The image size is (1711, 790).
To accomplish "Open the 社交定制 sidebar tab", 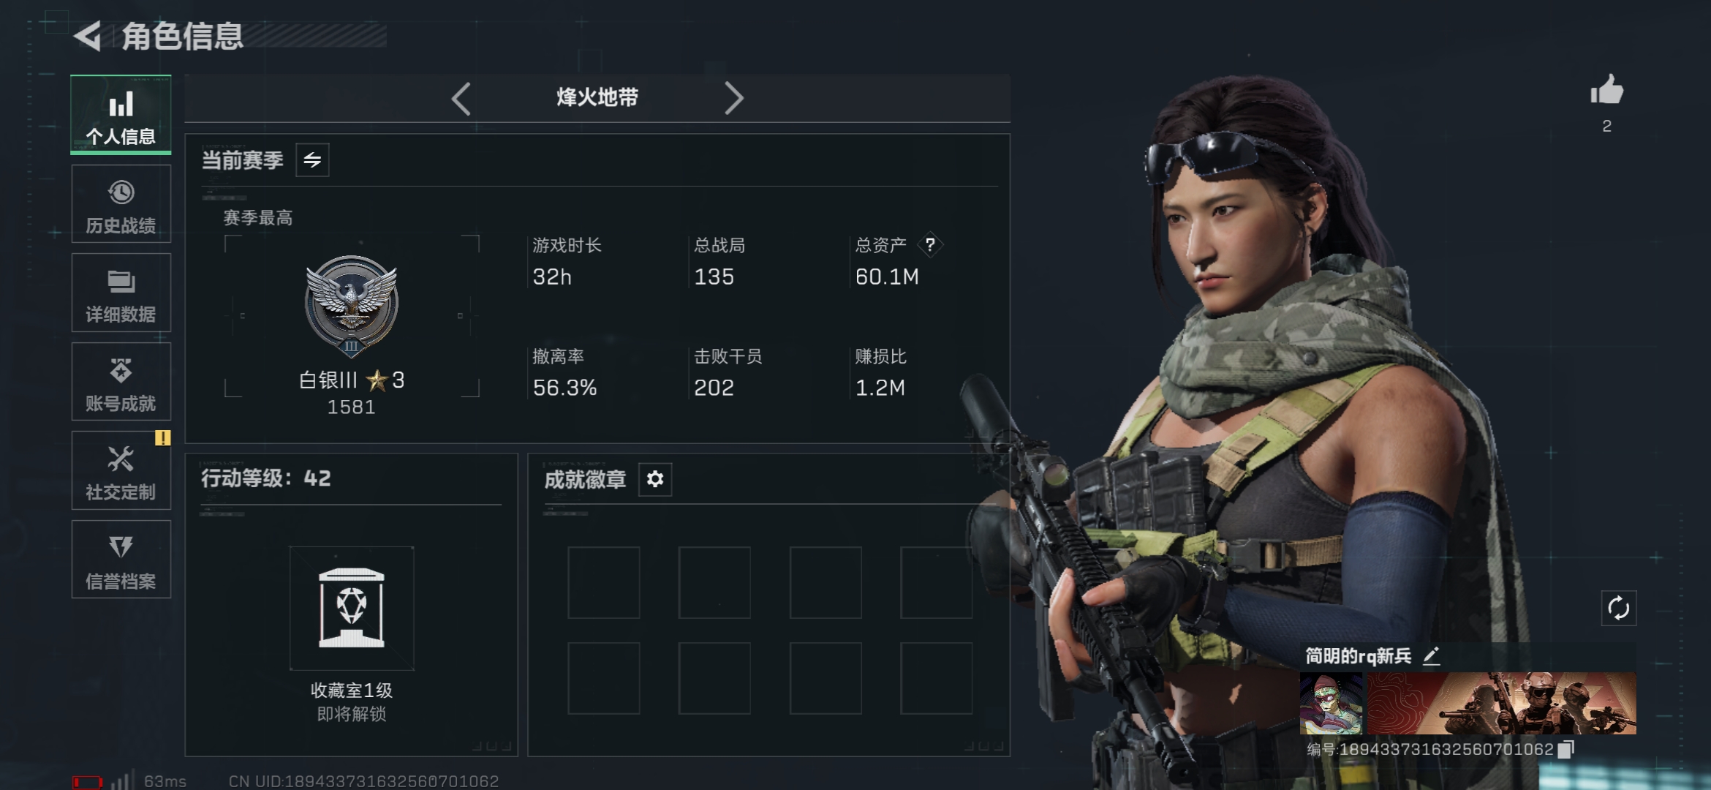I will coord(121,470).
